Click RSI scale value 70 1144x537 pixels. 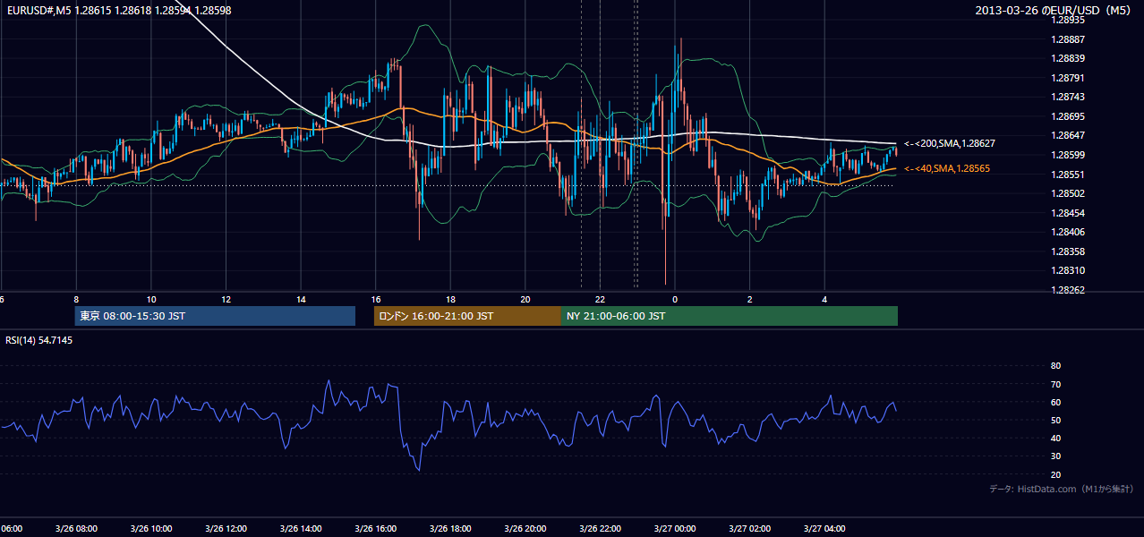click(x=1055, y=384)
